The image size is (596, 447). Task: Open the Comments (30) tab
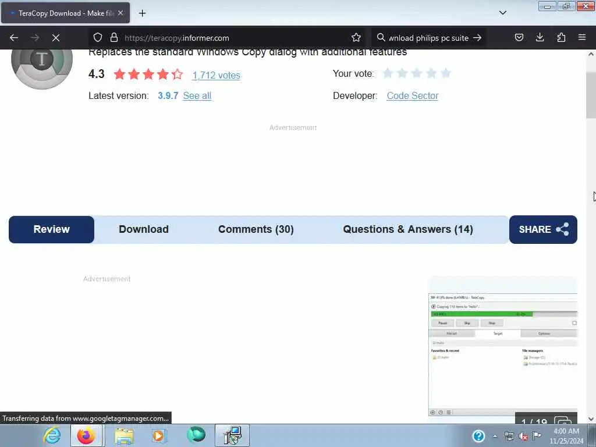(x=256, y=229)
